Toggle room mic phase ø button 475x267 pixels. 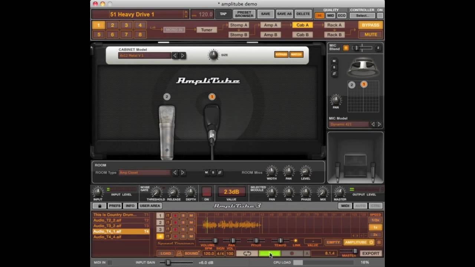click(220, 172)
